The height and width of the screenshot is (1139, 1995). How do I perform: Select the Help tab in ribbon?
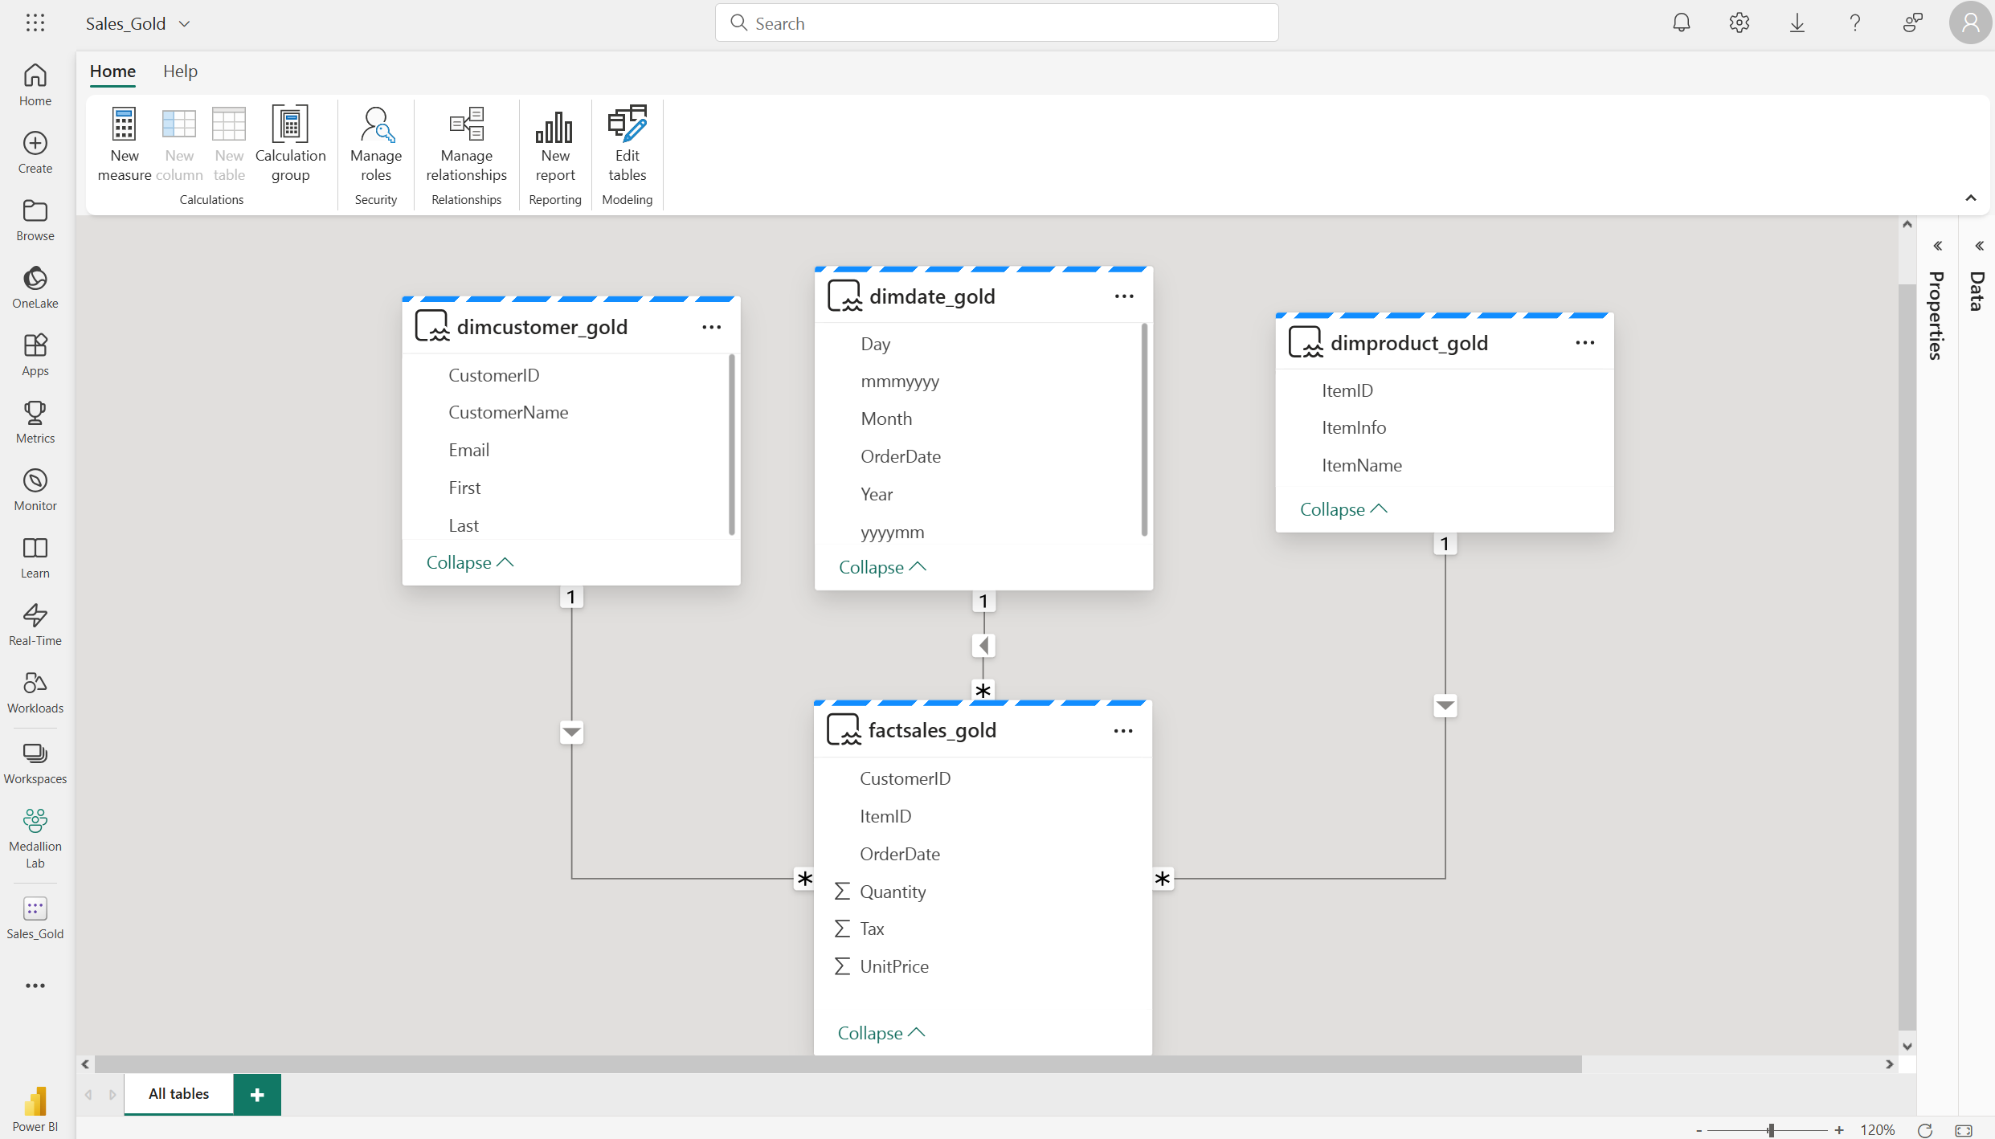tap(179, 70)
